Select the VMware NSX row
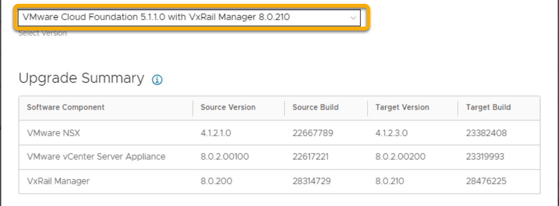 [53, 133]
